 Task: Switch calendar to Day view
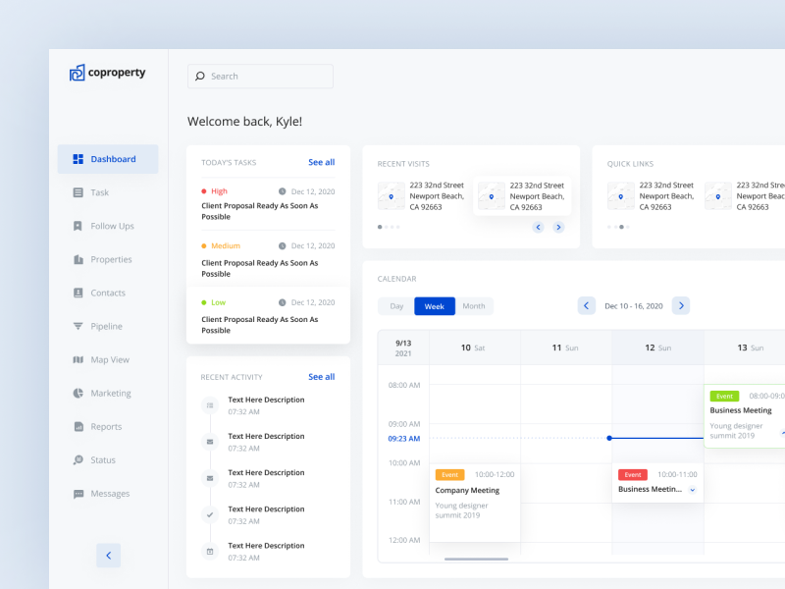pyautogui.click(x=396, y=306)
